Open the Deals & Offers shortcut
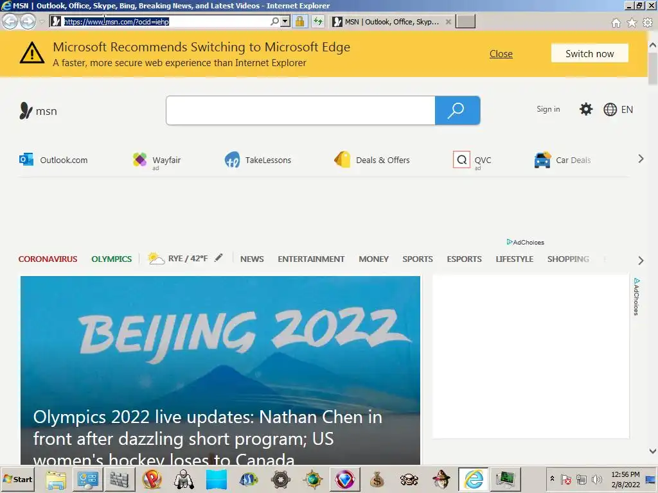Image resolution: width=658 pixels, height=493 pixels. [372, 160]
